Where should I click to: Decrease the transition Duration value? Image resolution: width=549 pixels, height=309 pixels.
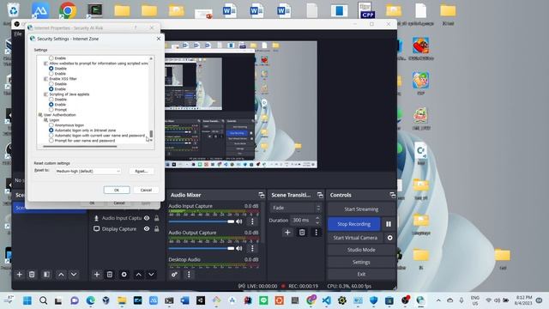[317, 222]
